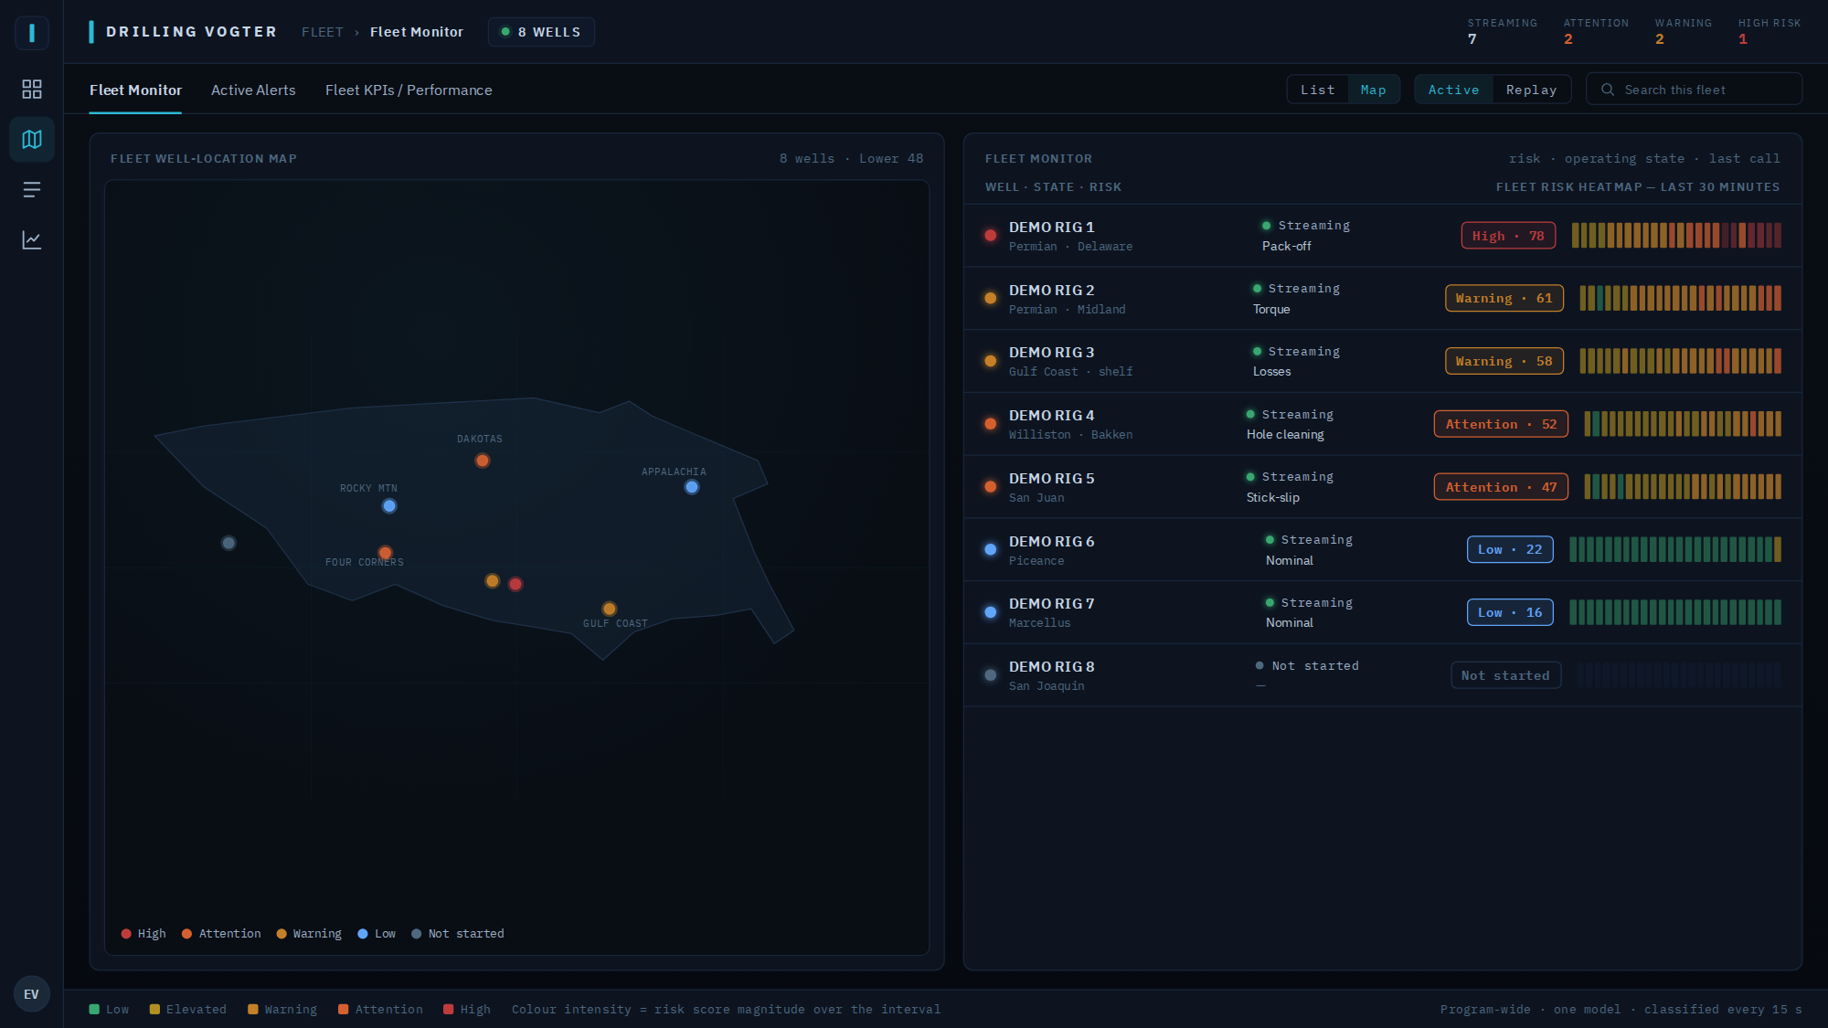
Task: Select the DEMO RIG 7 row name
Action: point(1051,604)
